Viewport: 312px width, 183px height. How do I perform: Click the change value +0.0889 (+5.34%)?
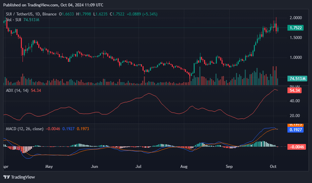point(142,14)
